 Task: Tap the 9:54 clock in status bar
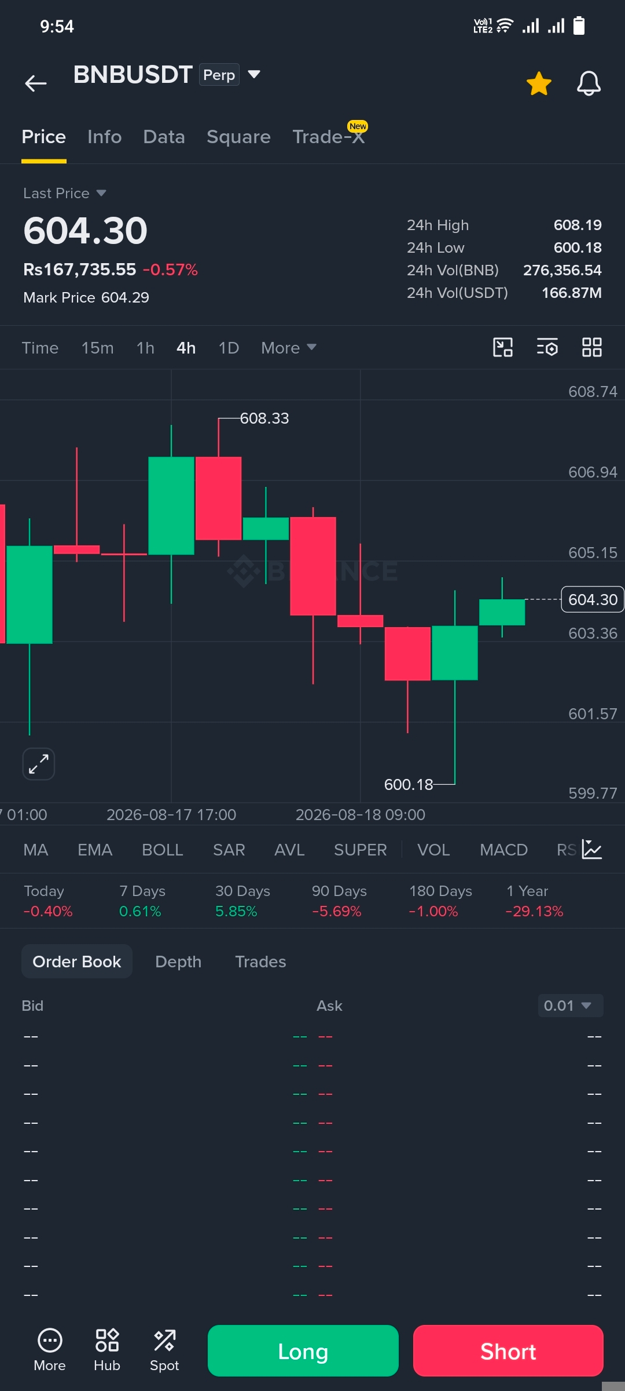57,26
